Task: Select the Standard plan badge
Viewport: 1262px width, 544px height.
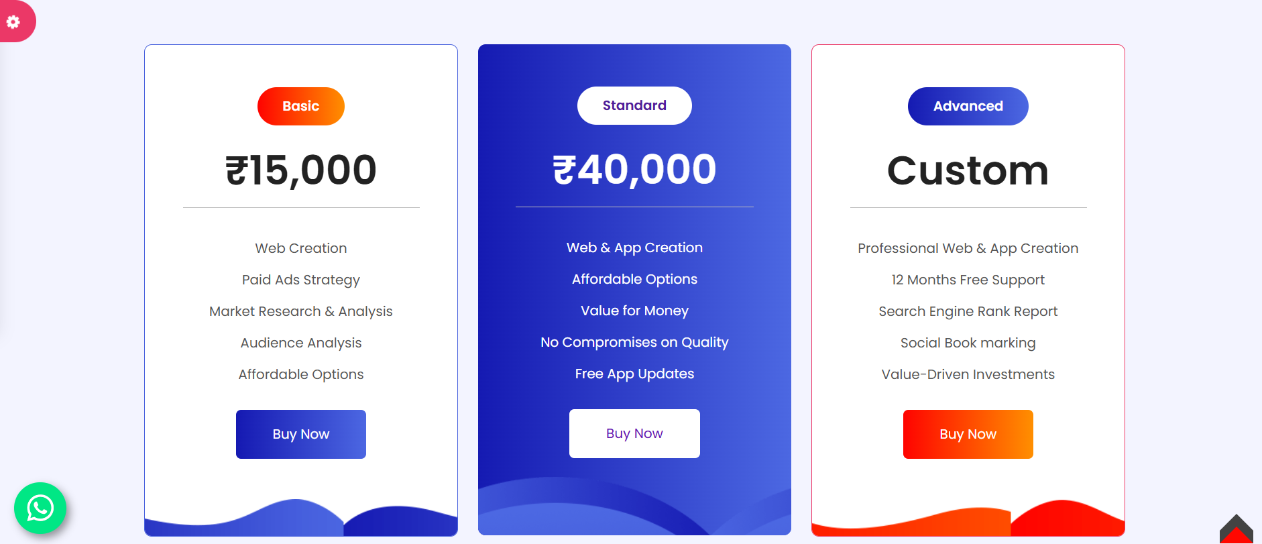Action: [x=634, y=105]
